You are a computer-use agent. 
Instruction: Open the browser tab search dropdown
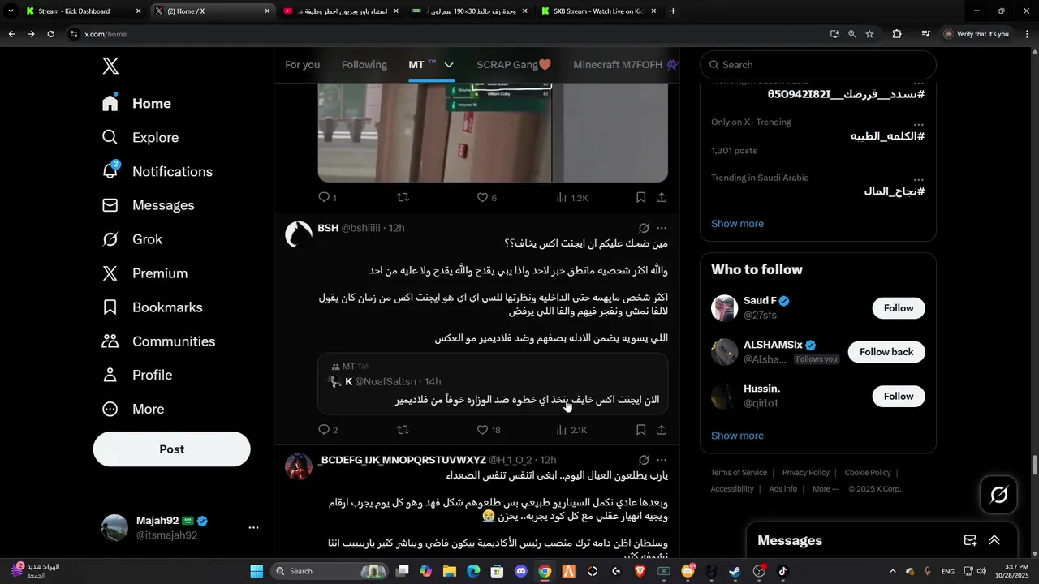(x=11, y=11)
